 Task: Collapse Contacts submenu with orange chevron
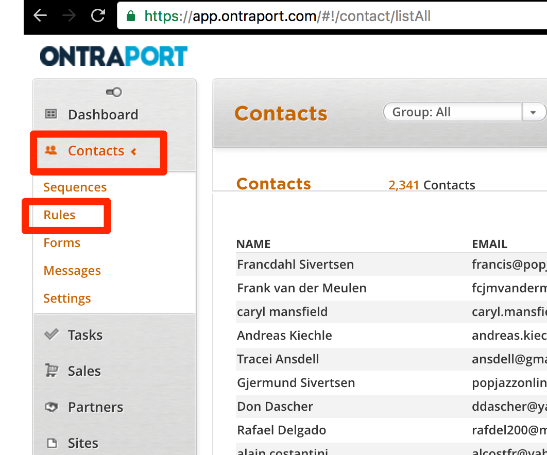[x=133, y=152]
